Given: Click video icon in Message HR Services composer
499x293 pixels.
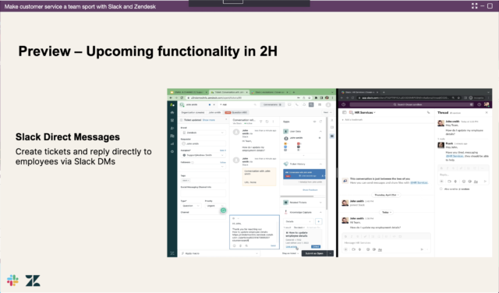Looking at the screenshot, I should click(x=353, y=249).
